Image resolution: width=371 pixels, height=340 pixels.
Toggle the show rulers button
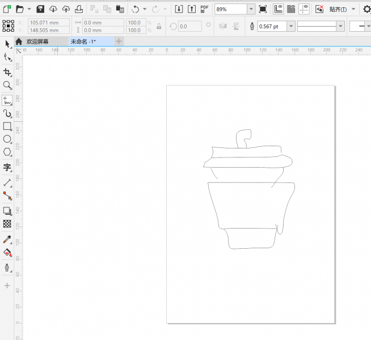279,9
